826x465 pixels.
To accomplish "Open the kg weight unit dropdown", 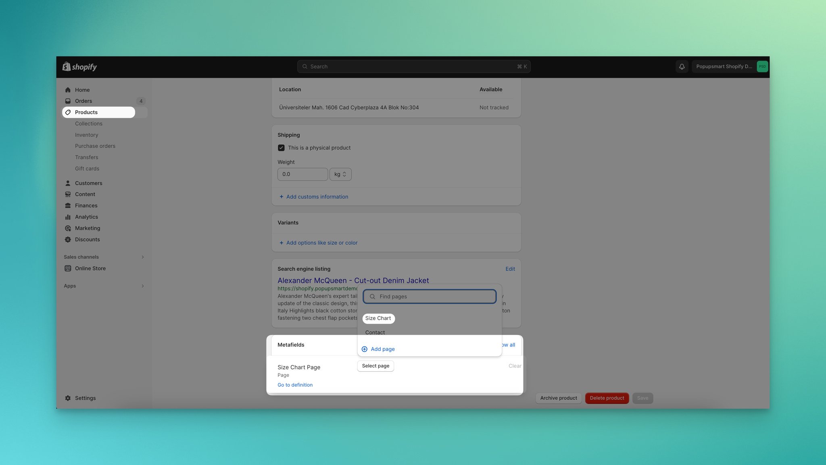I will pyautogui.click(x=340, y=174).
